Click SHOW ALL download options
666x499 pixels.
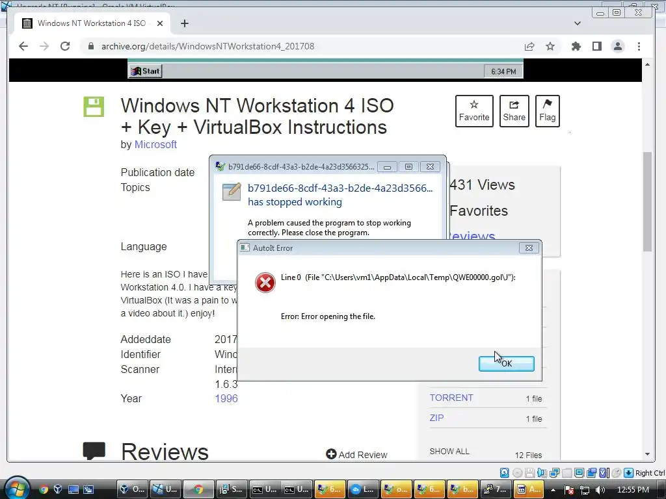tap(449, 452)
